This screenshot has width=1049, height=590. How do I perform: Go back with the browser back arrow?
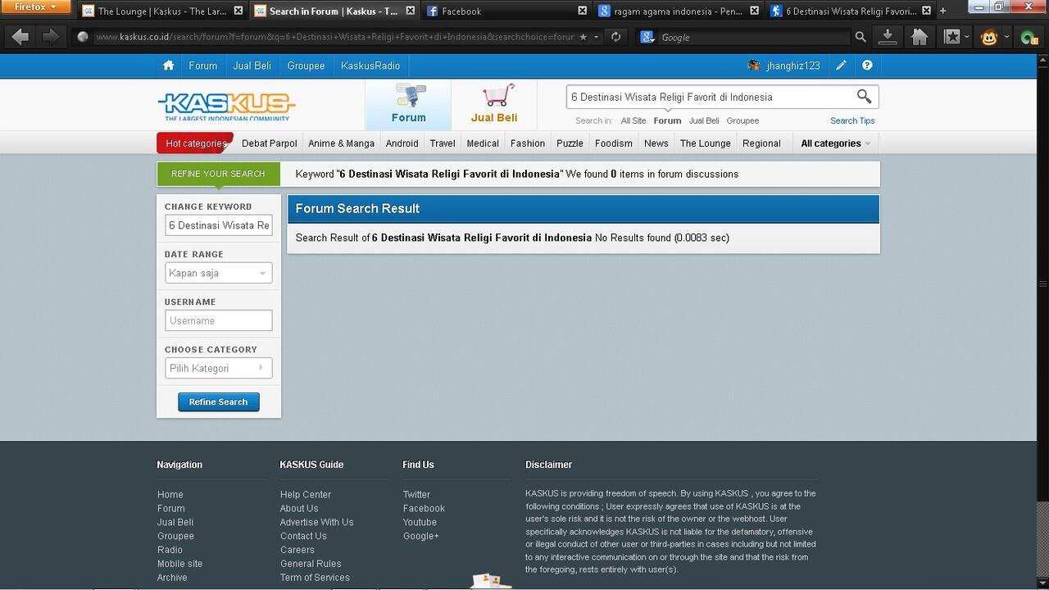click(20, 37)
